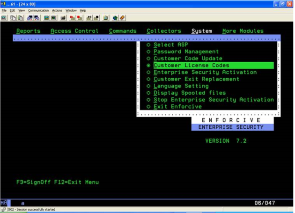Click the F3=SignOff function key label

click(34, 182)
